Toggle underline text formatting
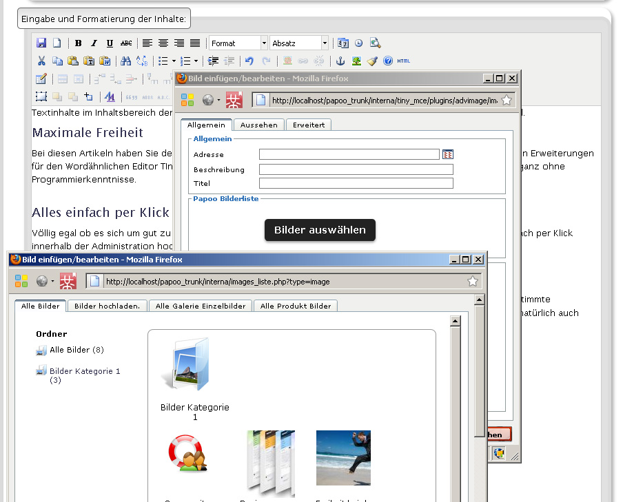623x502 pixels. click(109, 43)
